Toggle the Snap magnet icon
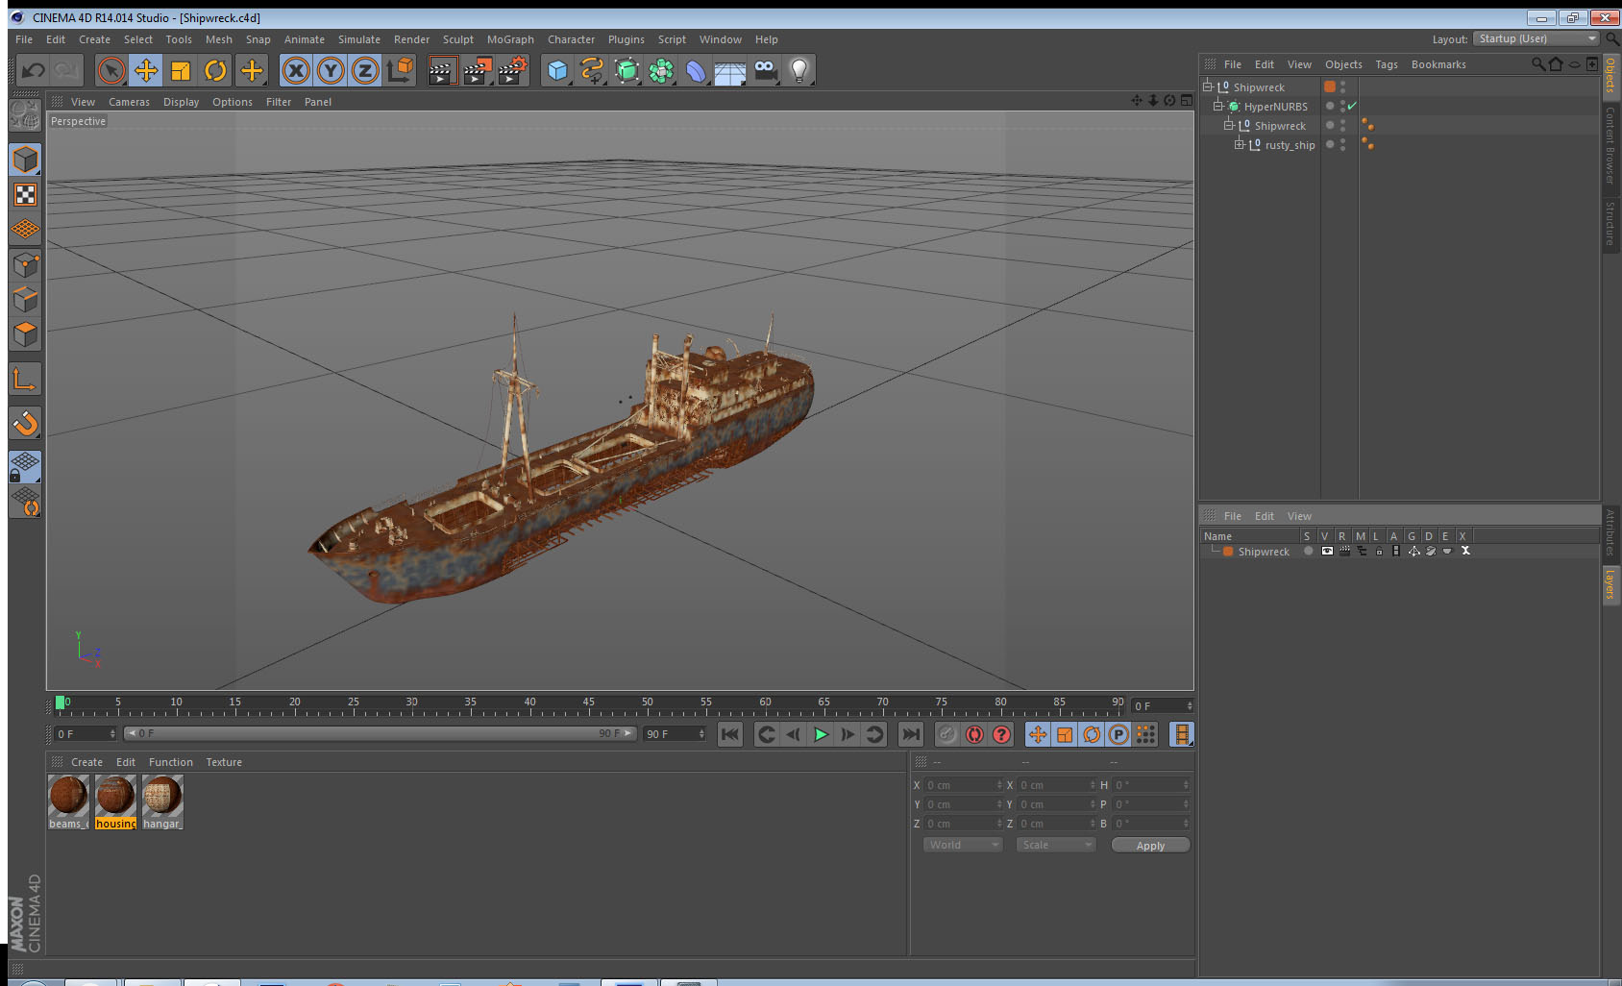The height and width of the screenshot is (986, 1622). click(x=25, y=423)
